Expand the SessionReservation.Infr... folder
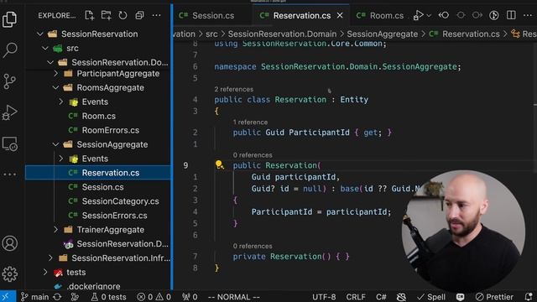This screenshot has width=537, height=302. 50,258
